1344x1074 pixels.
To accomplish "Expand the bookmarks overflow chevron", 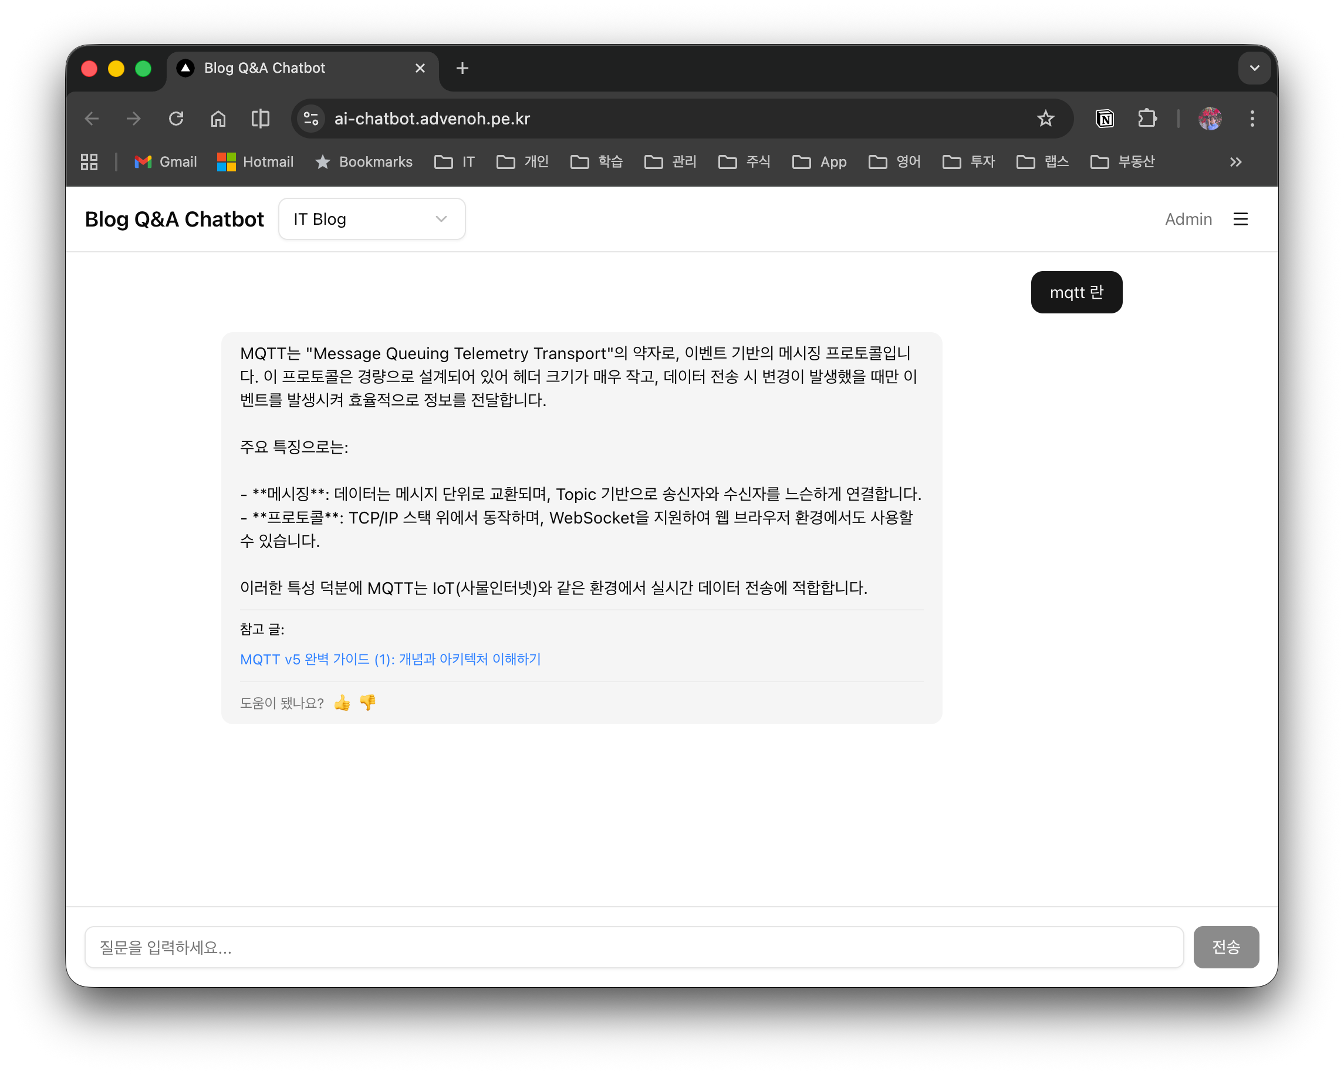I will click(x=1235, y=161).
